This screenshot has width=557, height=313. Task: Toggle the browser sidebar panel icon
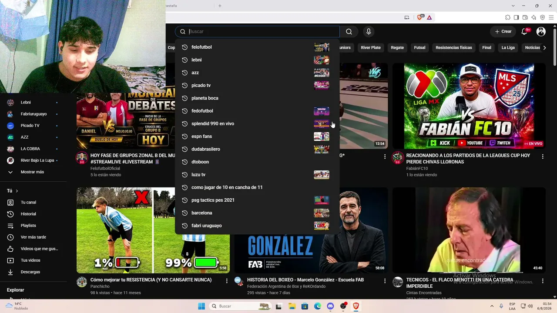tap(517, 17)
